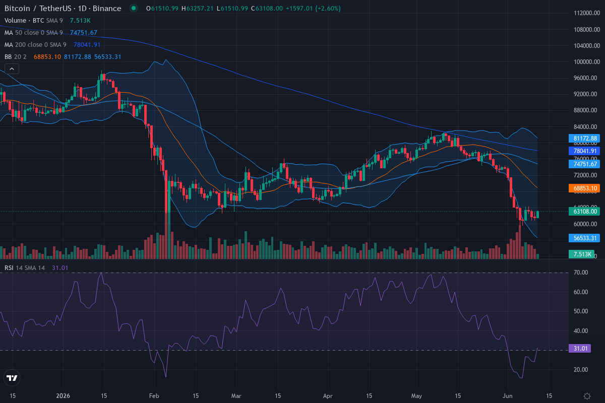605x403 pixels.
Task: Click the RSI 70.00 axis label
Action: pyautogui.click(x=581, y=273)
